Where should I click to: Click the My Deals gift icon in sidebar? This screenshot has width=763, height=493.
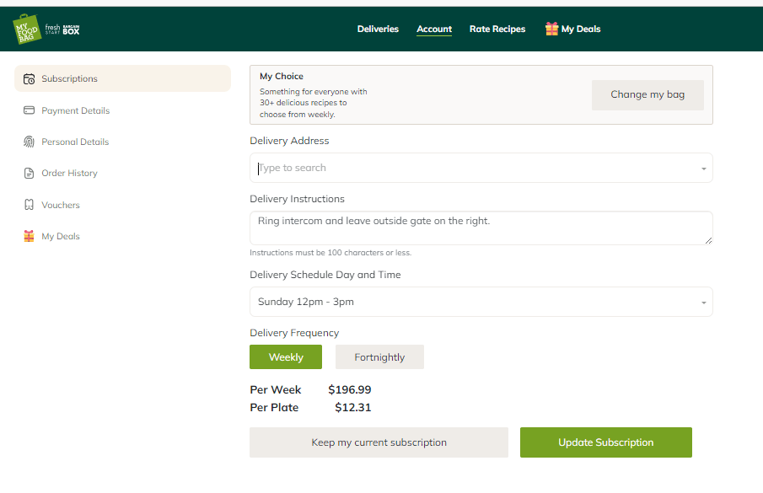[28, 236]
